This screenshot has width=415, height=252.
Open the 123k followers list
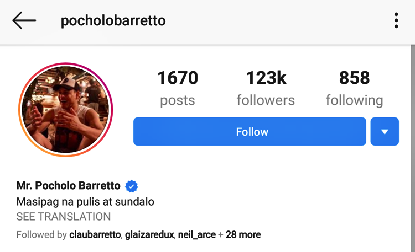(266, 78)
